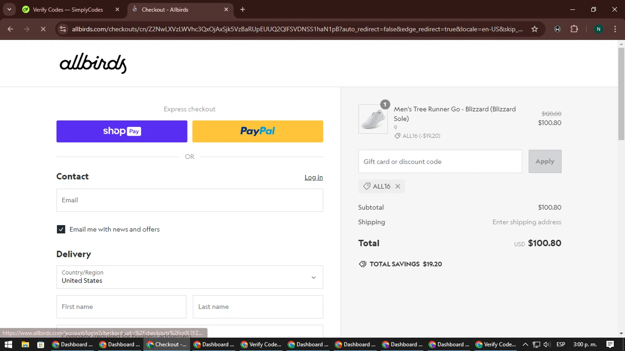The image size is (625, 351).
Task: Close the Checkout - Allbirds tab
Action: point(226,10)
